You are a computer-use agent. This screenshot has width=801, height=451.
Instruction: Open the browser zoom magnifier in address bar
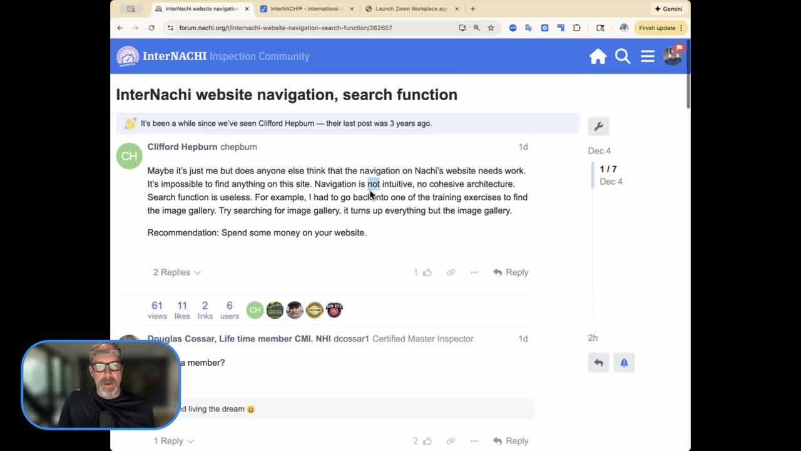click(476, 28)
